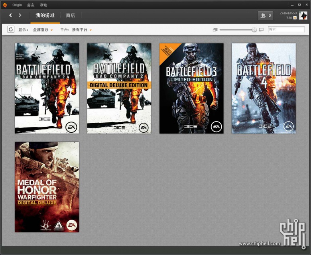
Task: Open the 好友 menu
Action: click(31, 5)
